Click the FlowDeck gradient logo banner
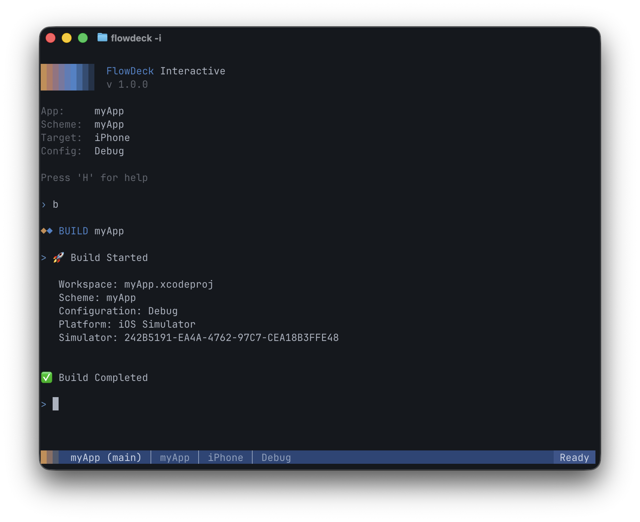 pyautogui.click(x=67, y=77)
